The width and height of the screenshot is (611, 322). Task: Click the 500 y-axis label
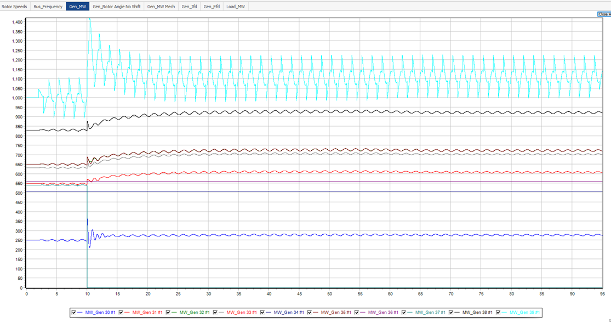[19, 193]
